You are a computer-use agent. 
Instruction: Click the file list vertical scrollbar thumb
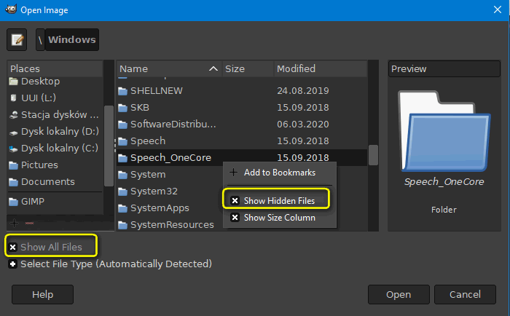click(373, 155)
